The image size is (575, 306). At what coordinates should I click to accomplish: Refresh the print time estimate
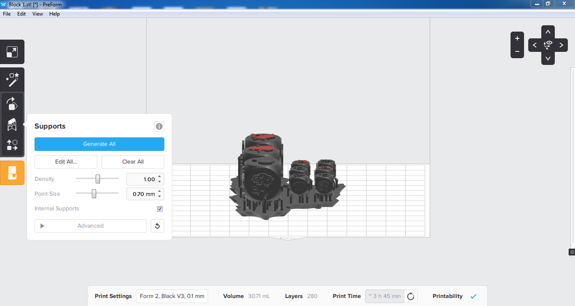pyautogui.click(x=411, y=296)
